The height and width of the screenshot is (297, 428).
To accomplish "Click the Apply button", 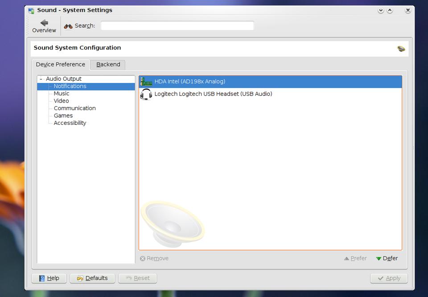I will click(389, 278).
